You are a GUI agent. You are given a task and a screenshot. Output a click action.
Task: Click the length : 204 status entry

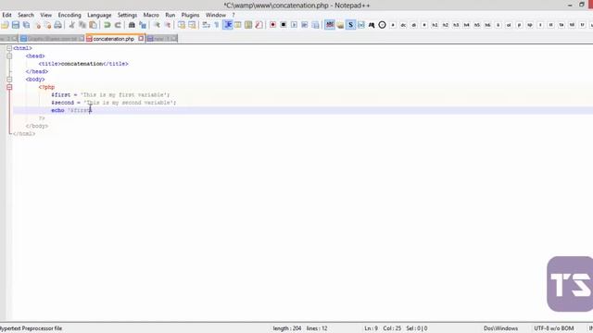(287, 328)
